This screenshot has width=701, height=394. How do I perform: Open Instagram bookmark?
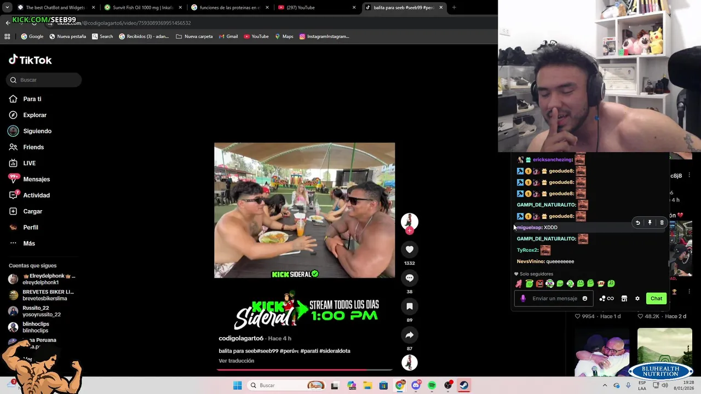point(324,37)
